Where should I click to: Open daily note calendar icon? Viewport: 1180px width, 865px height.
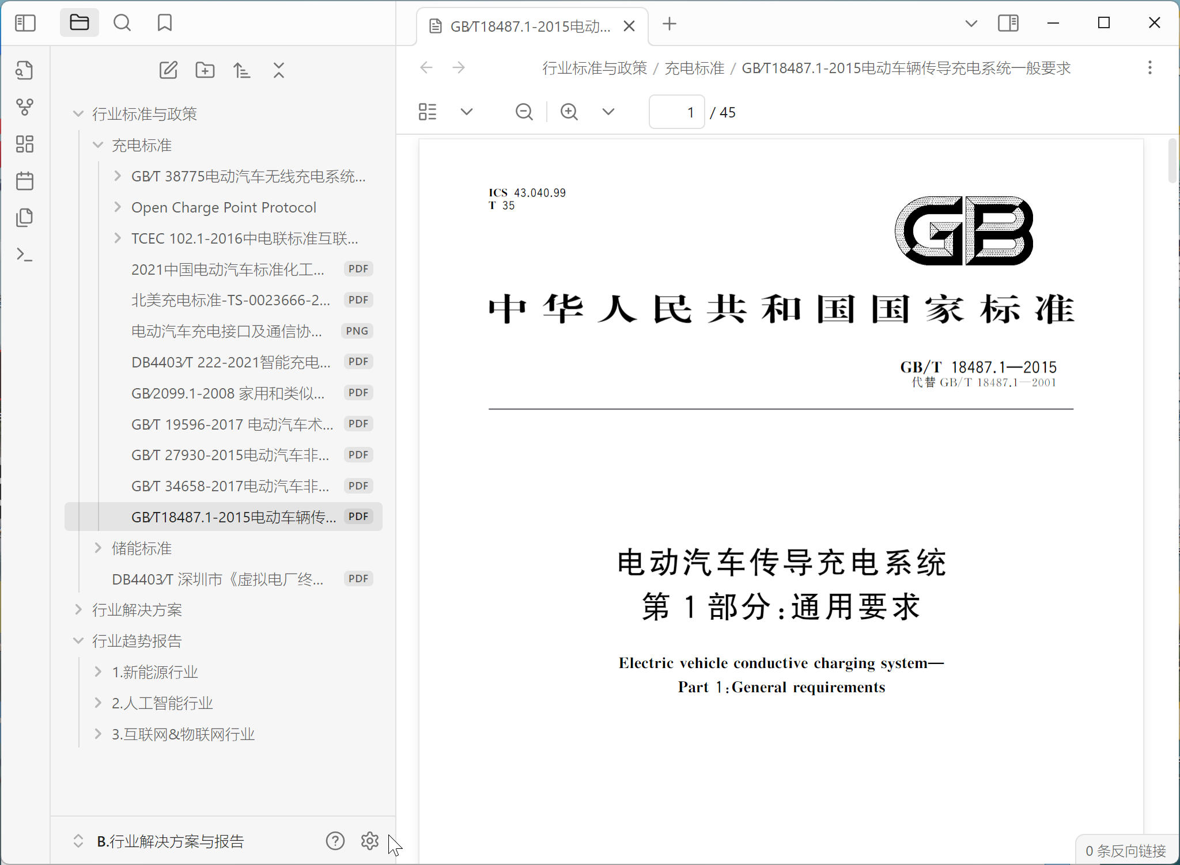click(25, 181)
